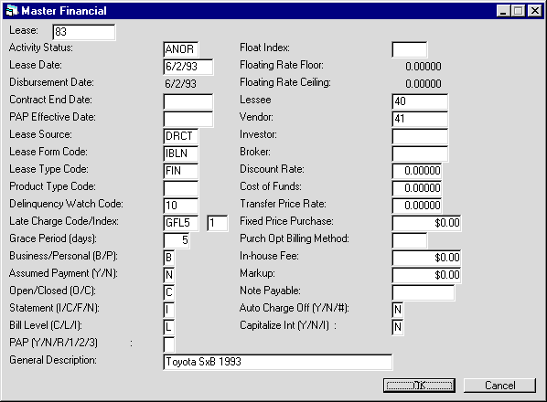
Task: Click the Capitalize Int field
Action: [x=398, y=327]
